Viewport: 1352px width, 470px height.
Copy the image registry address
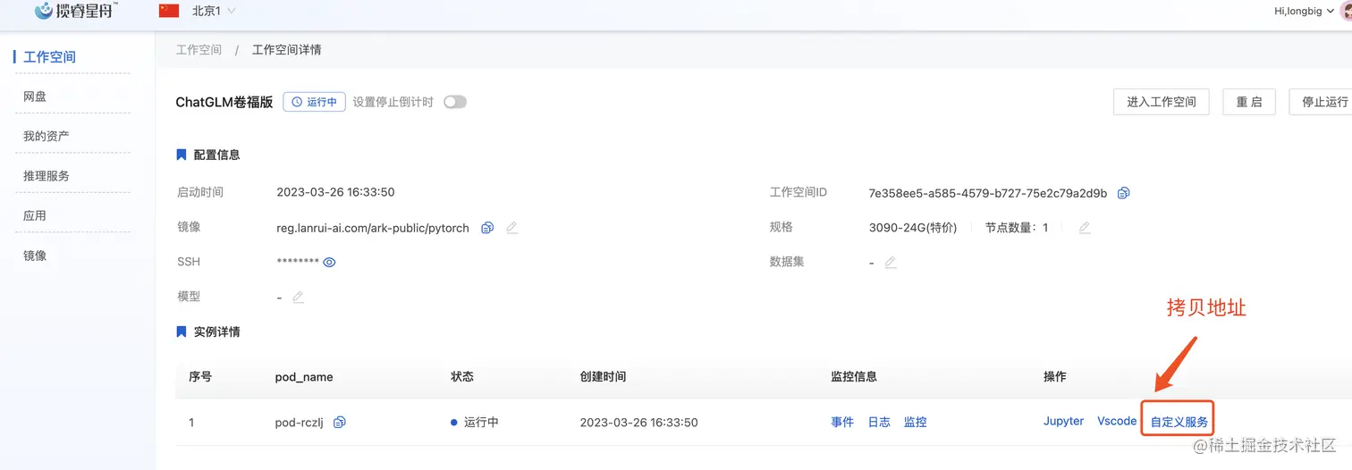point(487,228)
